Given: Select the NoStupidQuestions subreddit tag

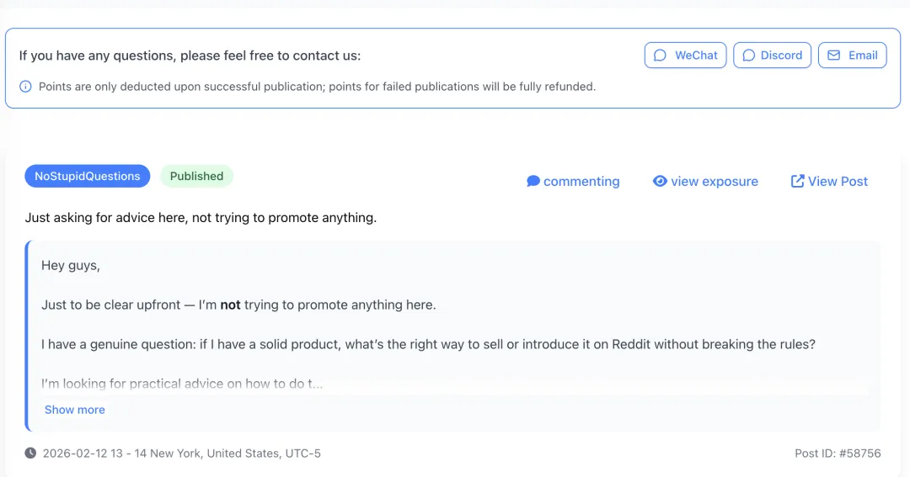Looking at the screenshot, I should 88,176.
